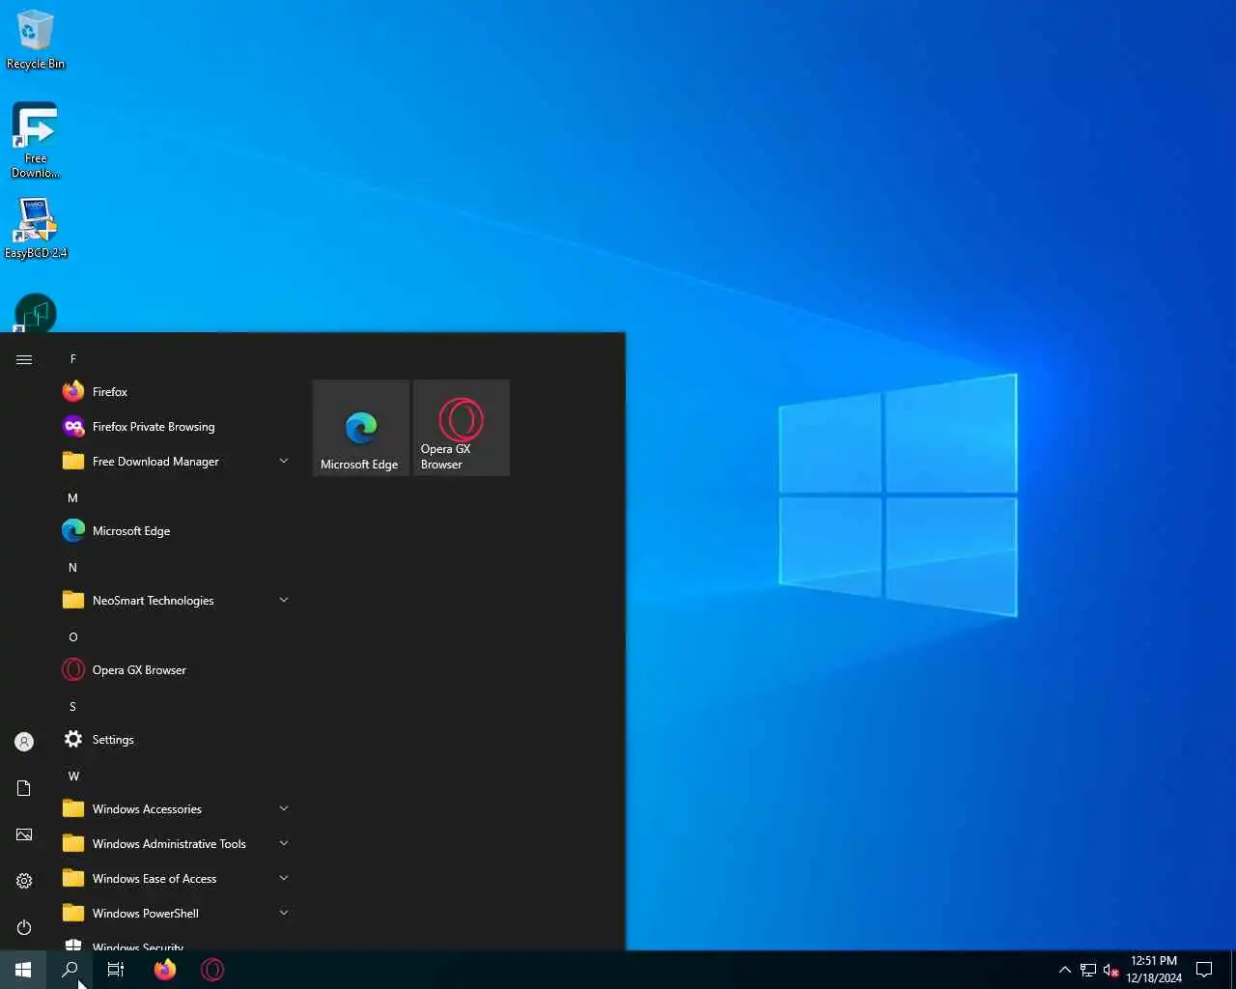Jump to letter M in the app list
The image size is (1236, 989).
click(72, 498)
